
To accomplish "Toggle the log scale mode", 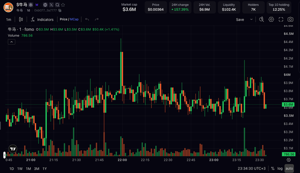I will click(280, 169).
